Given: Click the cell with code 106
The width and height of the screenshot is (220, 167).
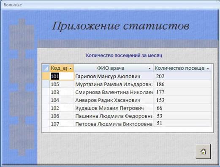Looking at the screenshot, I should [x=62, y=116].
